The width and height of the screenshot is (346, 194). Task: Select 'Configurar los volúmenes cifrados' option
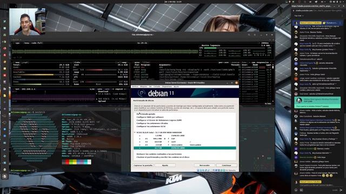152,123
